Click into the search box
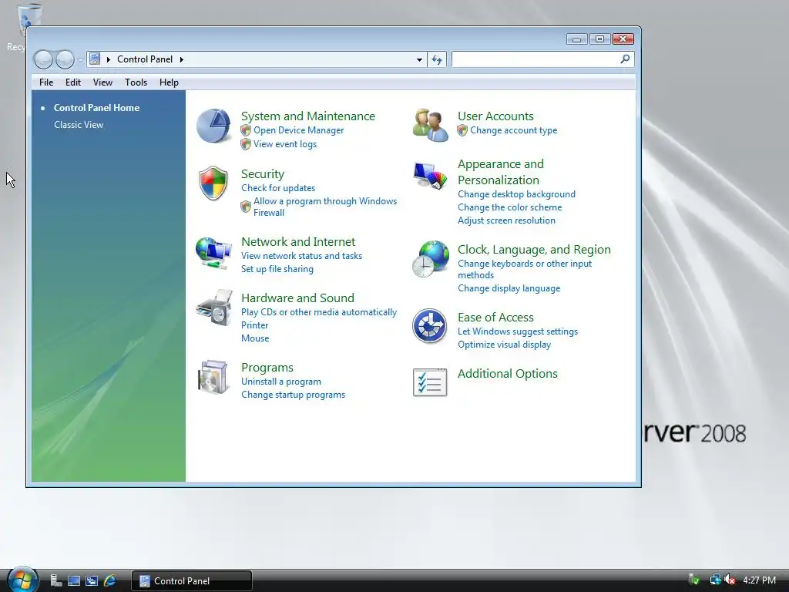 536,59
